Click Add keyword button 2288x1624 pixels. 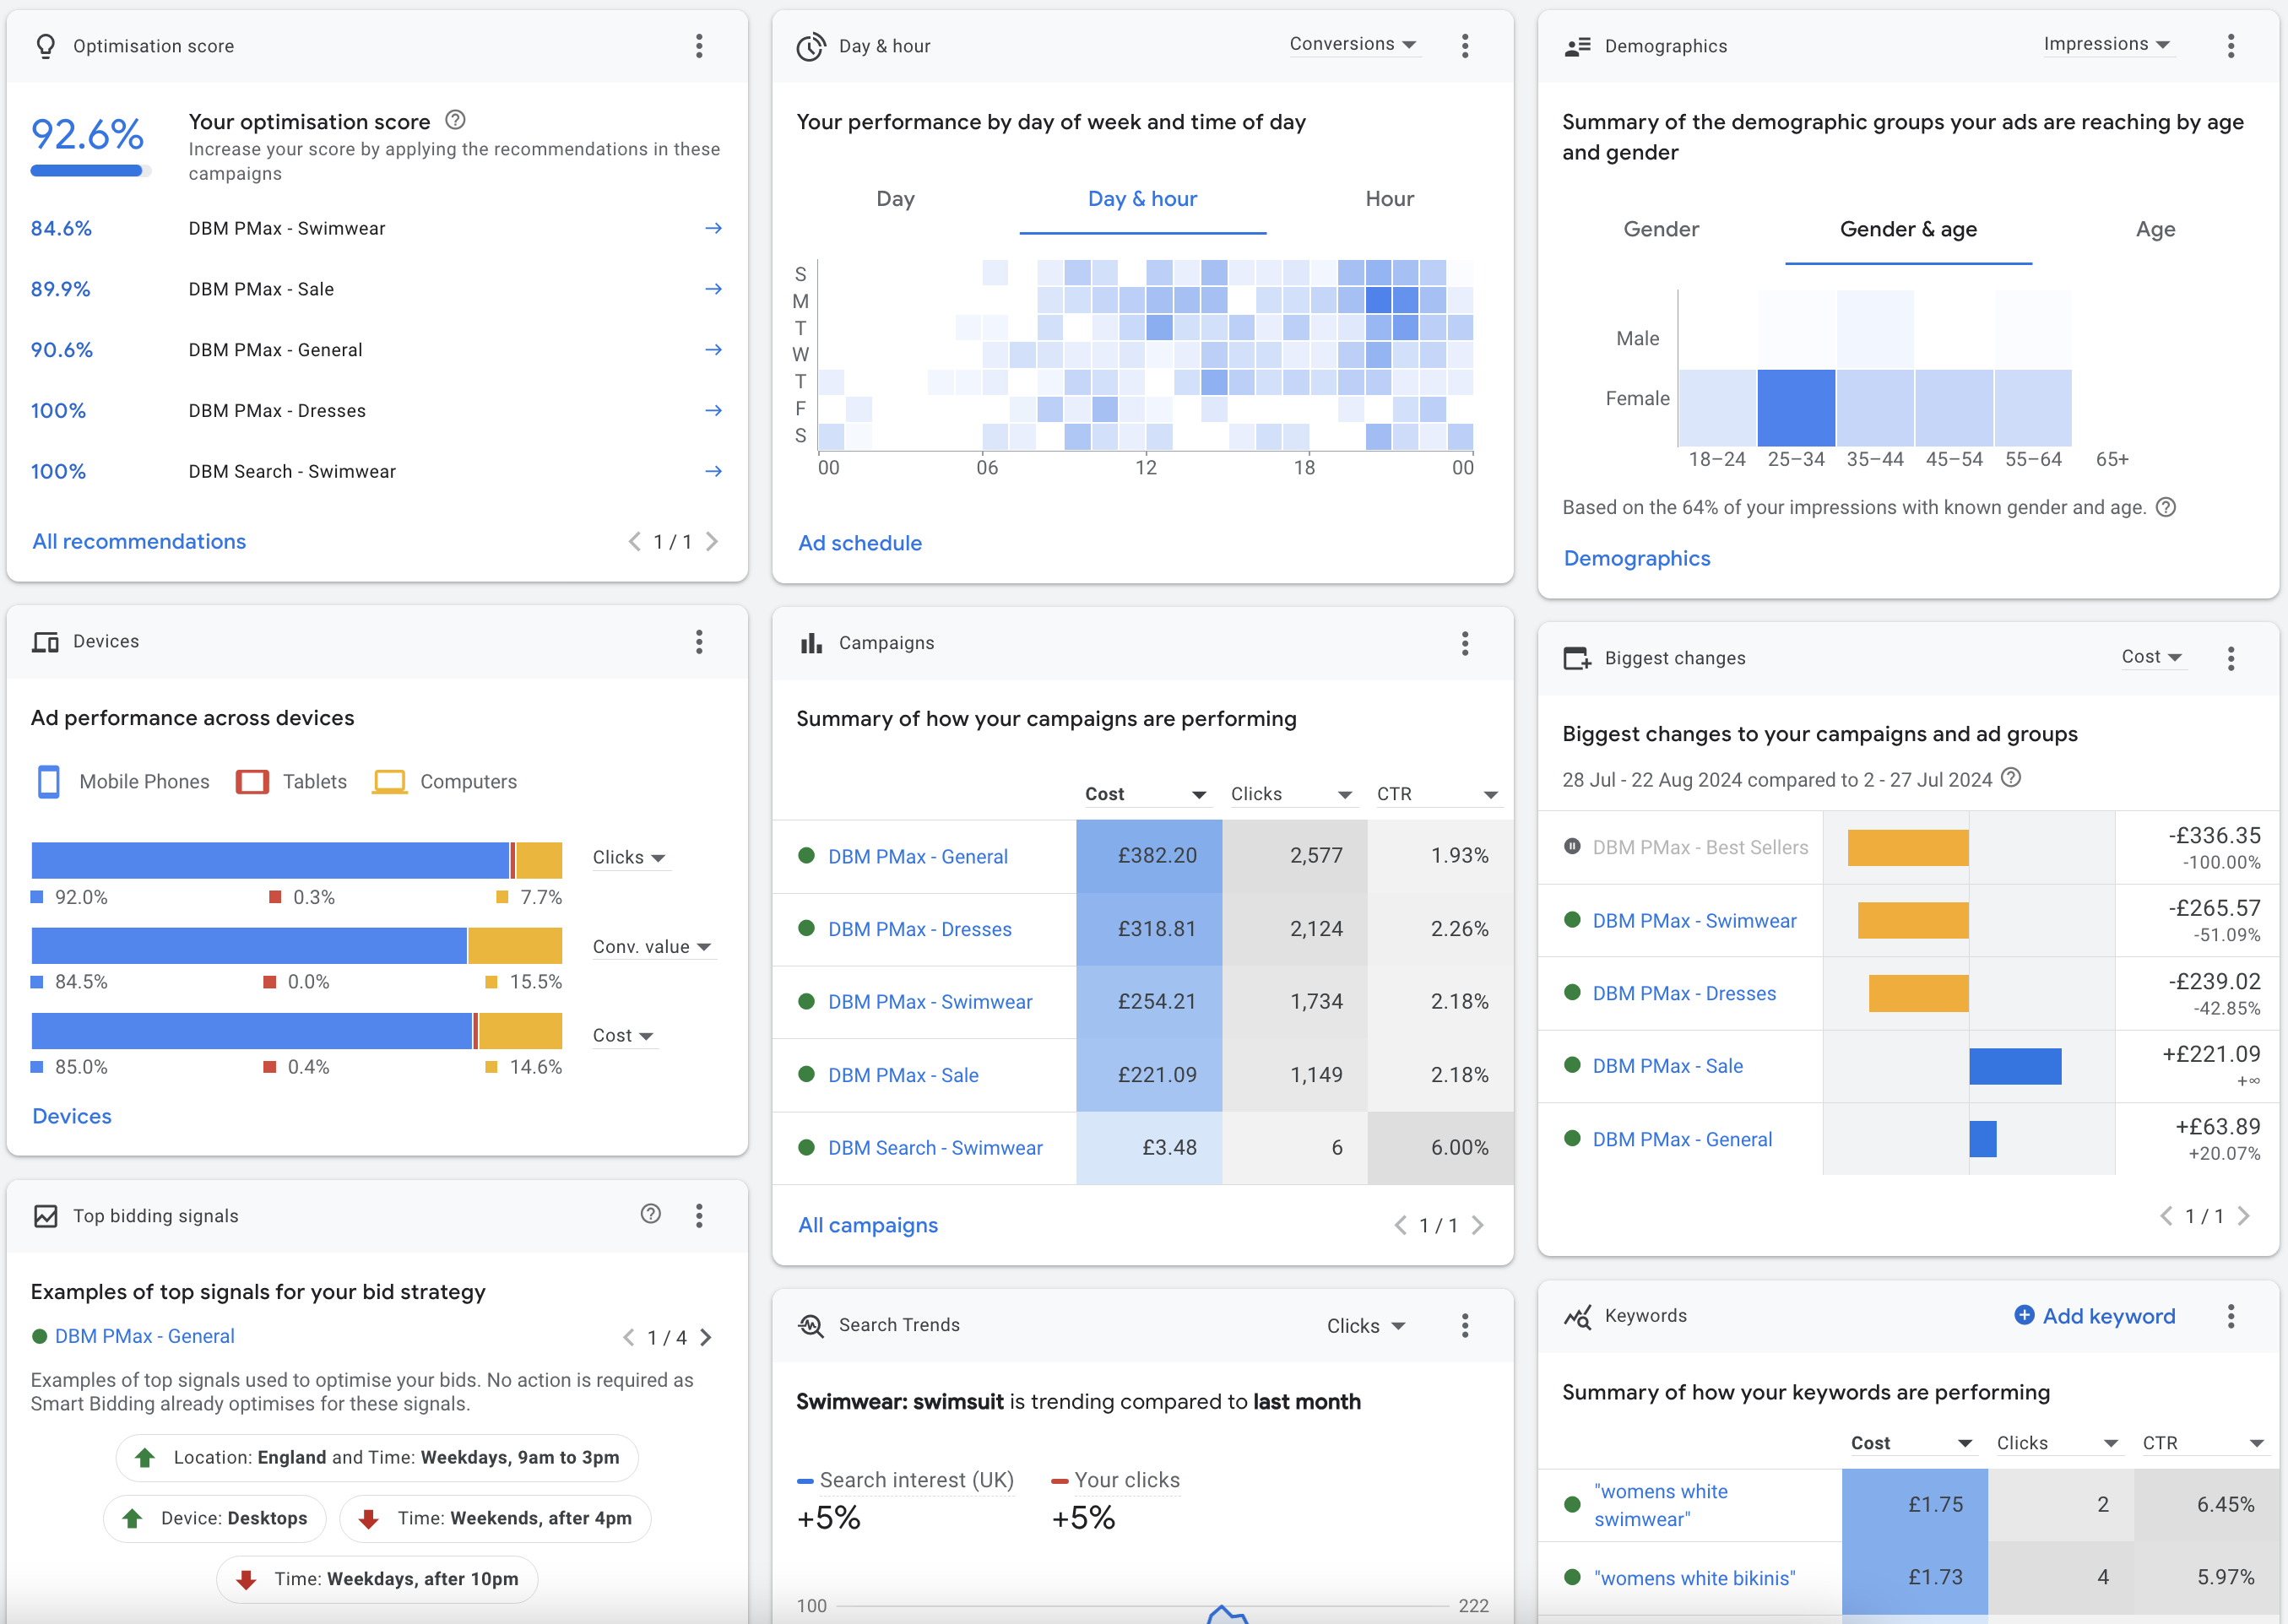coord(2094,1316)
